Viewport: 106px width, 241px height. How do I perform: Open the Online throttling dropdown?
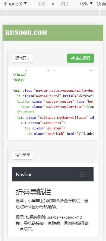pyautogui.click(x=101, y=4)
